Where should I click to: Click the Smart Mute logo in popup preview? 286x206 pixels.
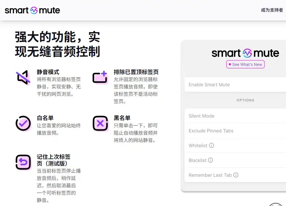point(245,53)
